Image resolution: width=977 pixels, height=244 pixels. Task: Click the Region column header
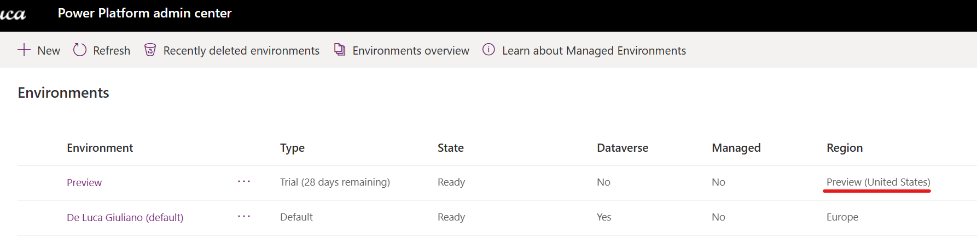tap(844, 148)
